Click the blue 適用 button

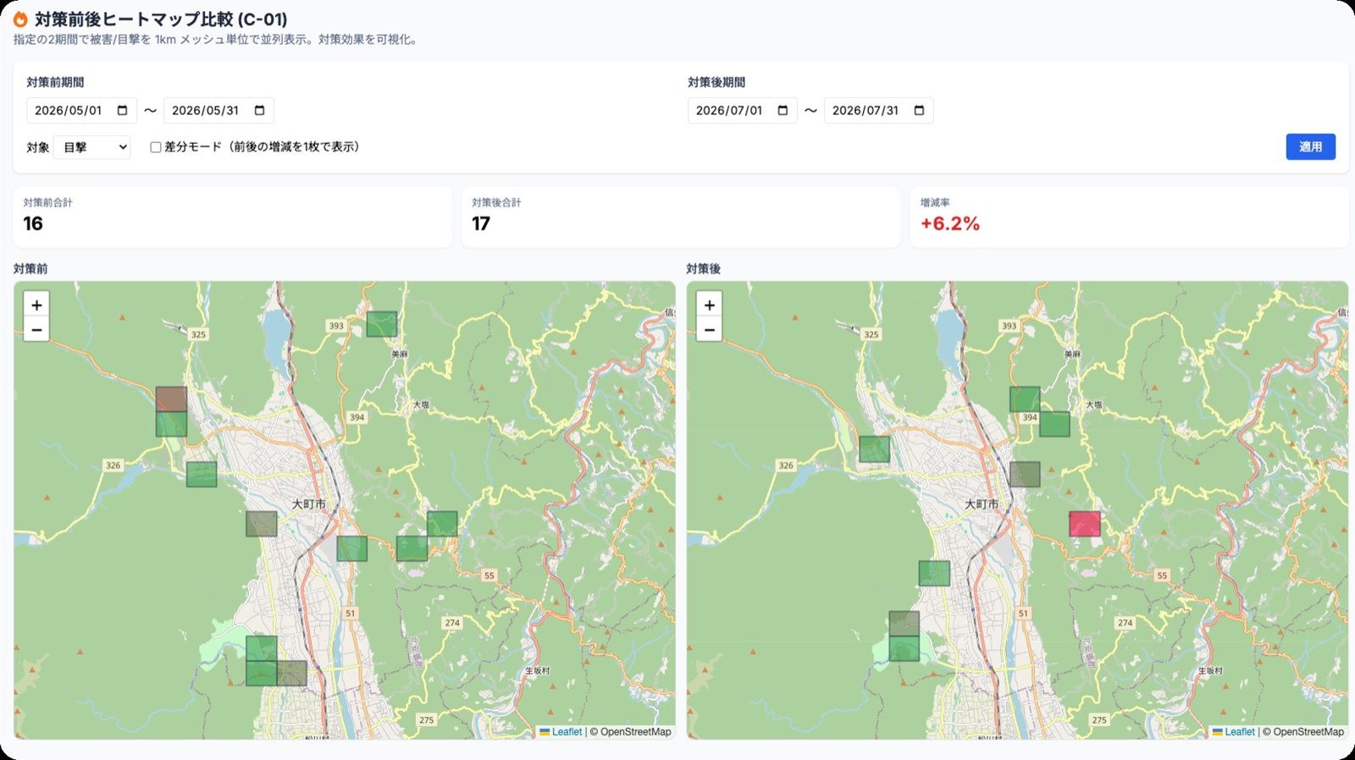[x=1310, y=146]
